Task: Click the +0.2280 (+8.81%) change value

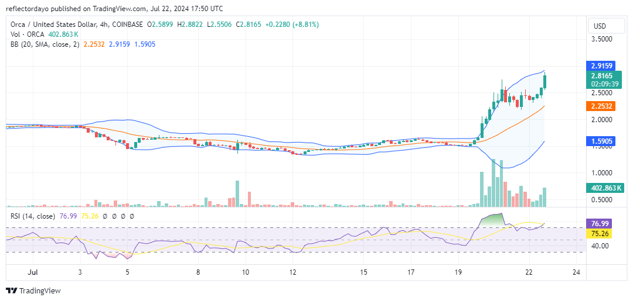Action: [292, 25]
